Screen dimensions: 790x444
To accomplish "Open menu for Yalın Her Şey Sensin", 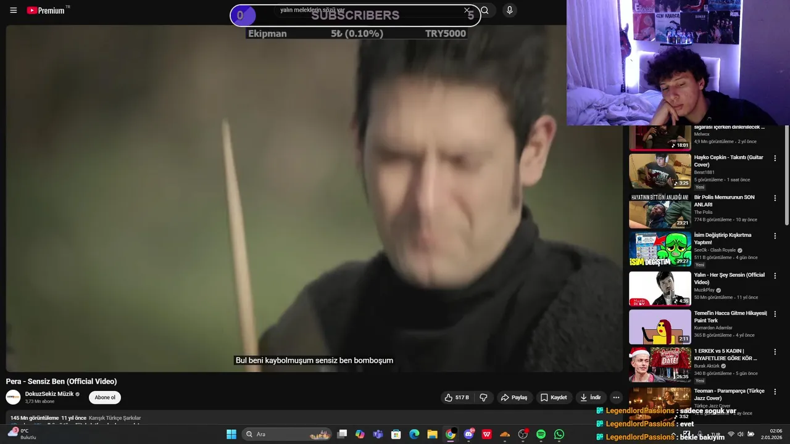I will coord(775,276).
